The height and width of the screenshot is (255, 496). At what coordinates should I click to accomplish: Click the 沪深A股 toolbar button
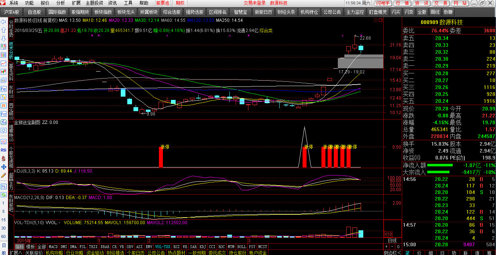[11, 12]
